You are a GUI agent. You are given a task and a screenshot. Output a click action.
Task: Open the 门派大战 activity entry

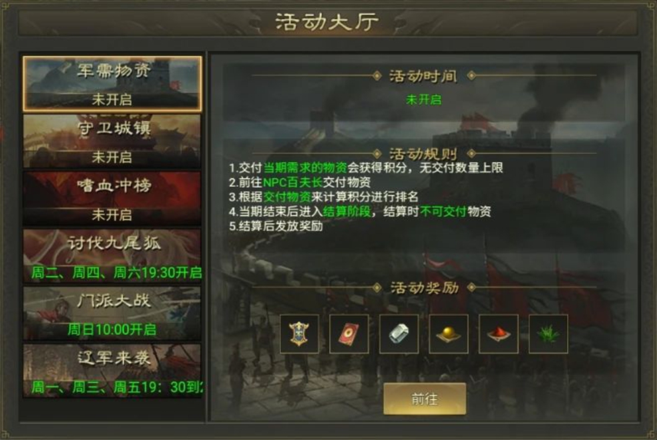click(112, 313)
